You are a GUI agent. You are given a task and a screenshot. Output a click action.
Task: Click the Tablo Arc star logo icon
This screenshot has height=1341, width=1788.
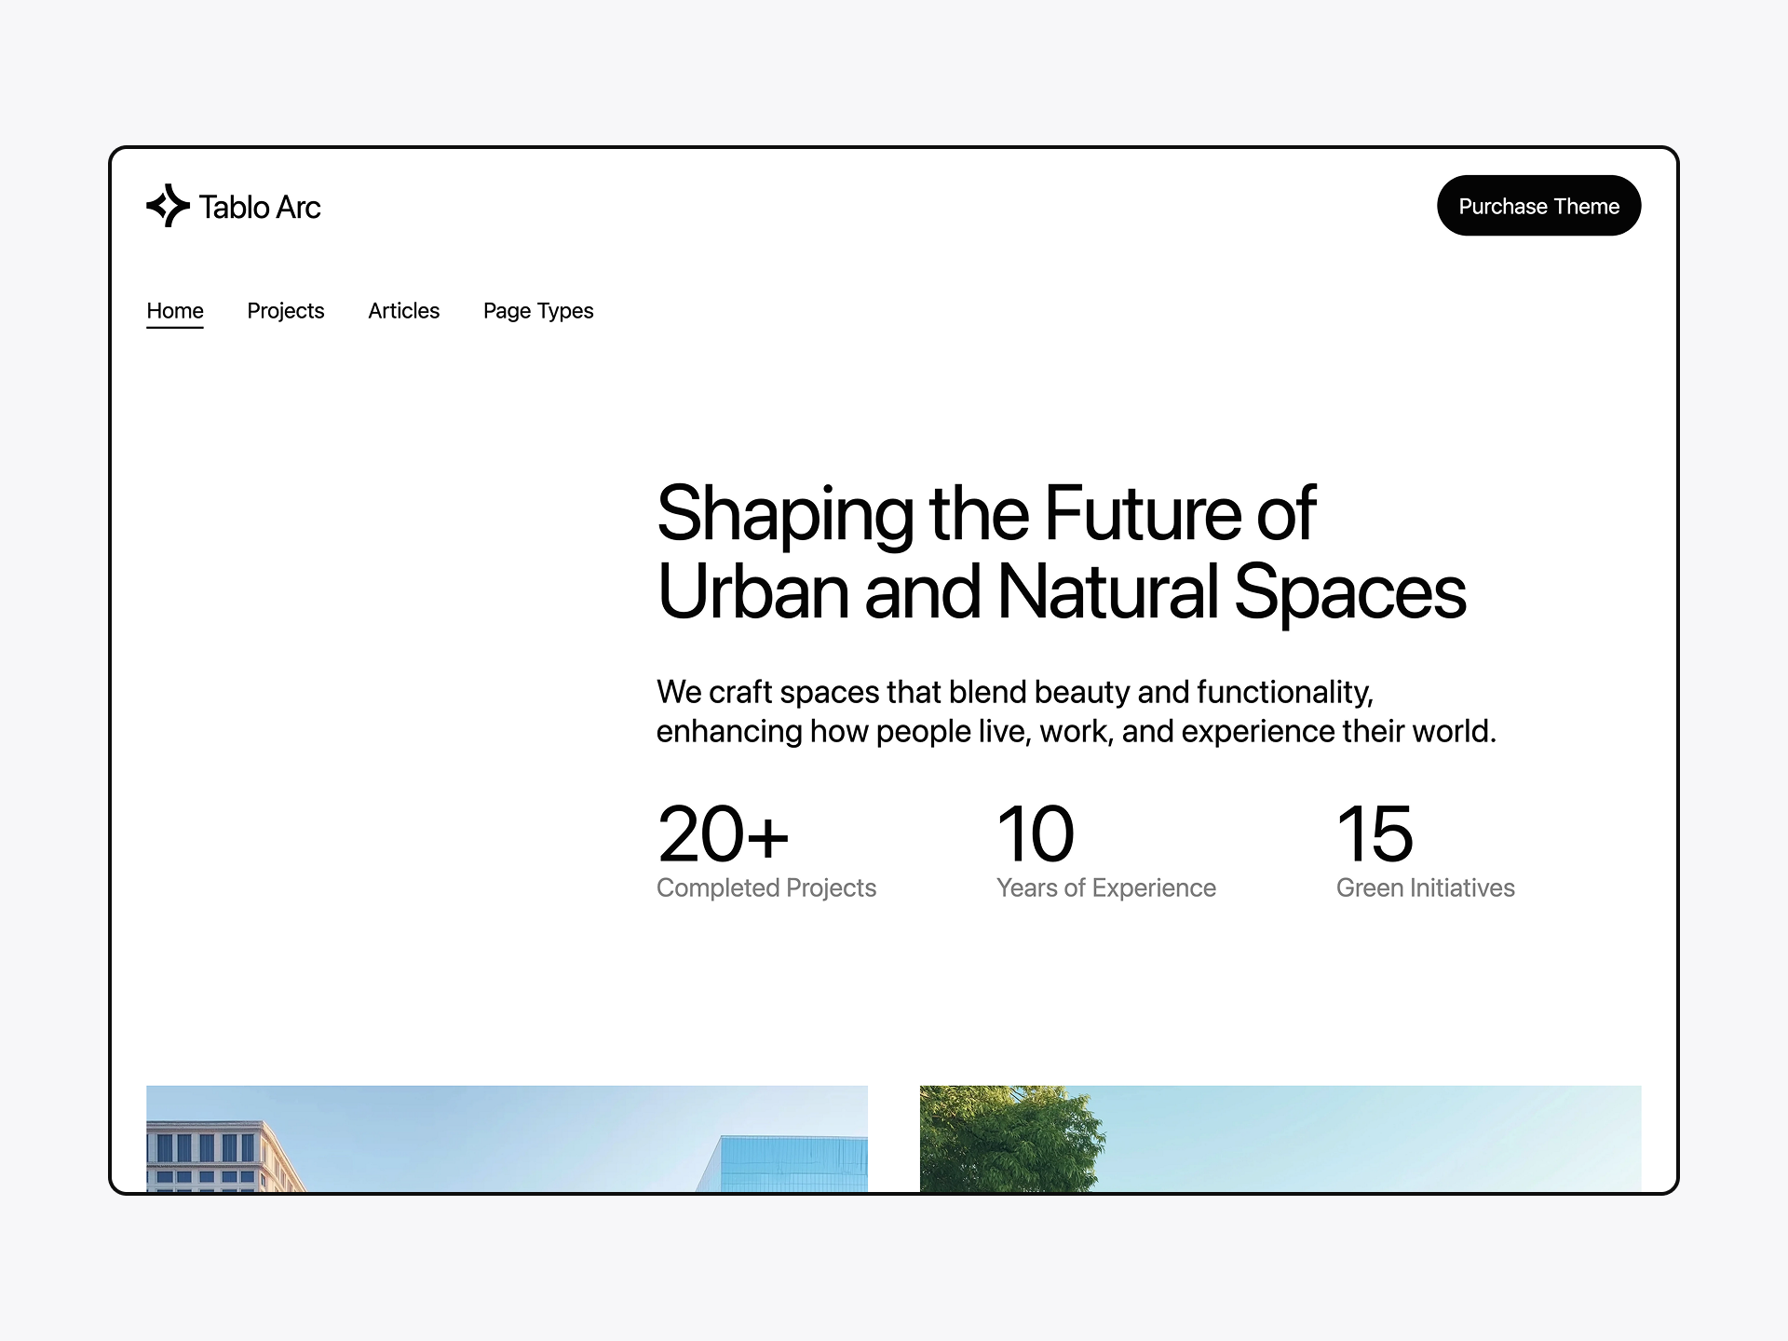[168, 206]
